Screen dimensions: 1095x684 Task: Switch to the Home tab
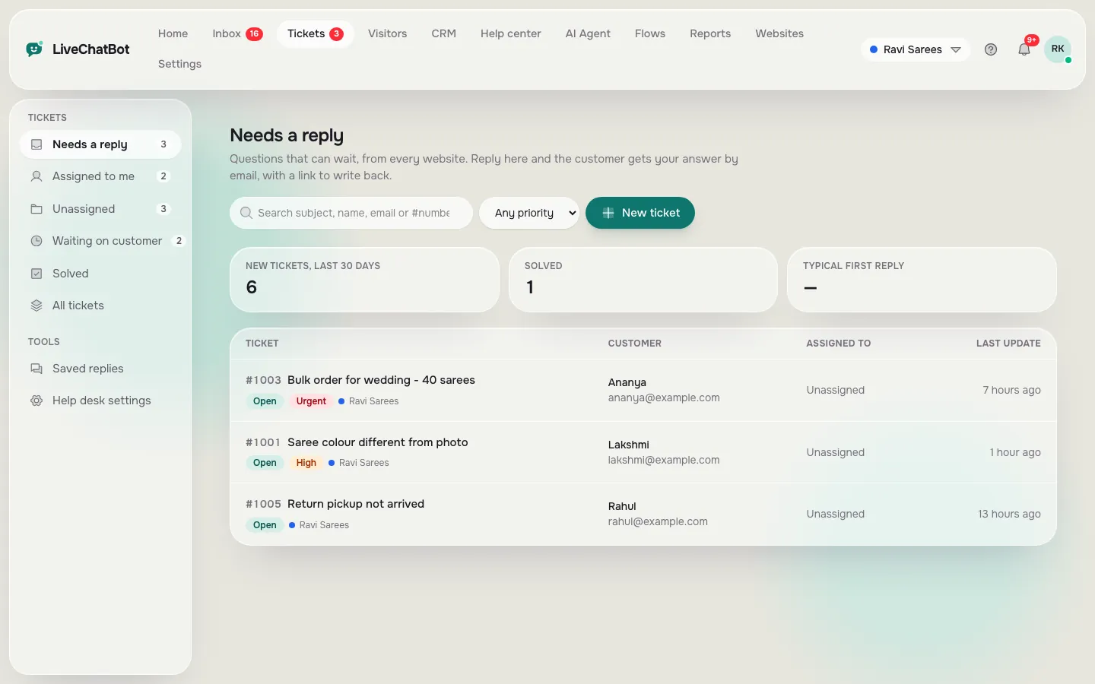point(173,33)
